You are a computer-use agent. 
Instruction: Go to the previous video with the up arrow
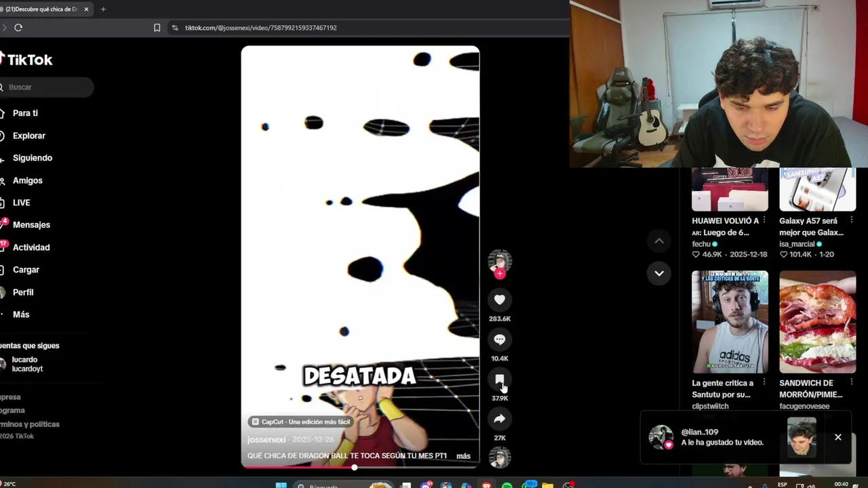click(x=658, y=241)
